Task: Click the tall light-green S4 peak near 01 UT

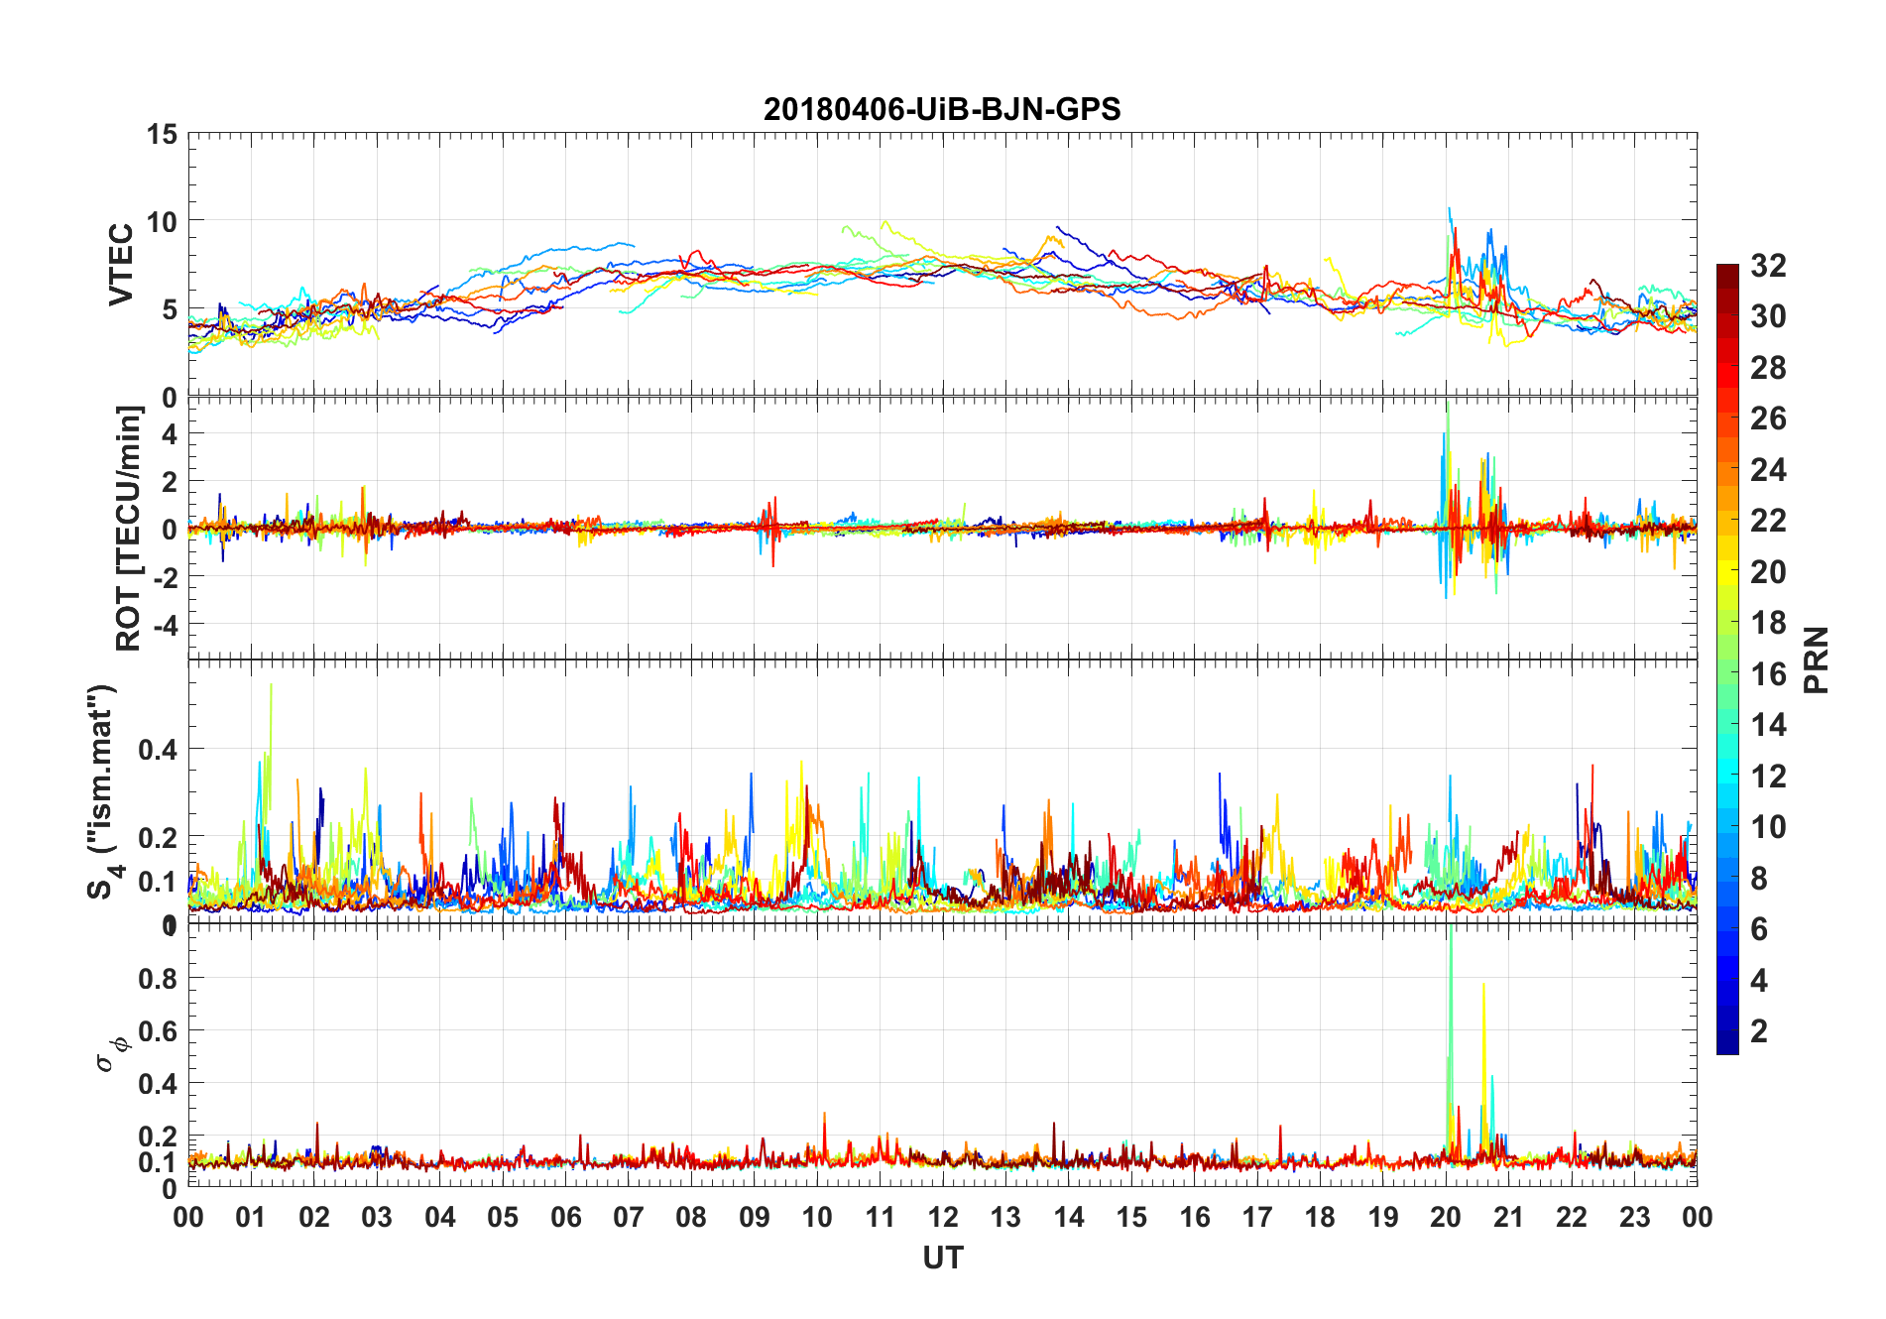Action: (x=271, y=754)
